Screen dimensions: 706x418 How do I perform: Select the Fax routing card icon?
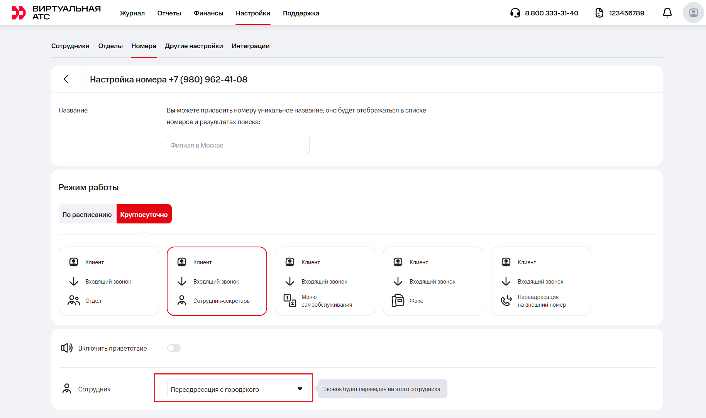pyautogui.click(x=398, y=300)
